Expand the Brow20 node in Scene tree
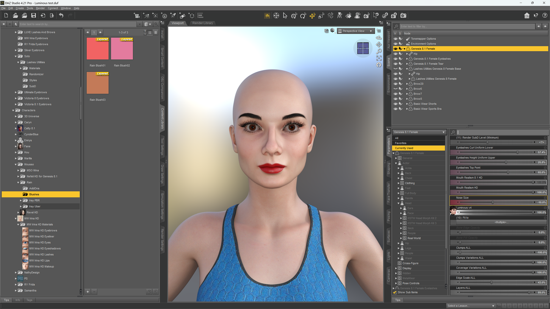This screenshot has width=550, height=309. click(x=407, y=84)
